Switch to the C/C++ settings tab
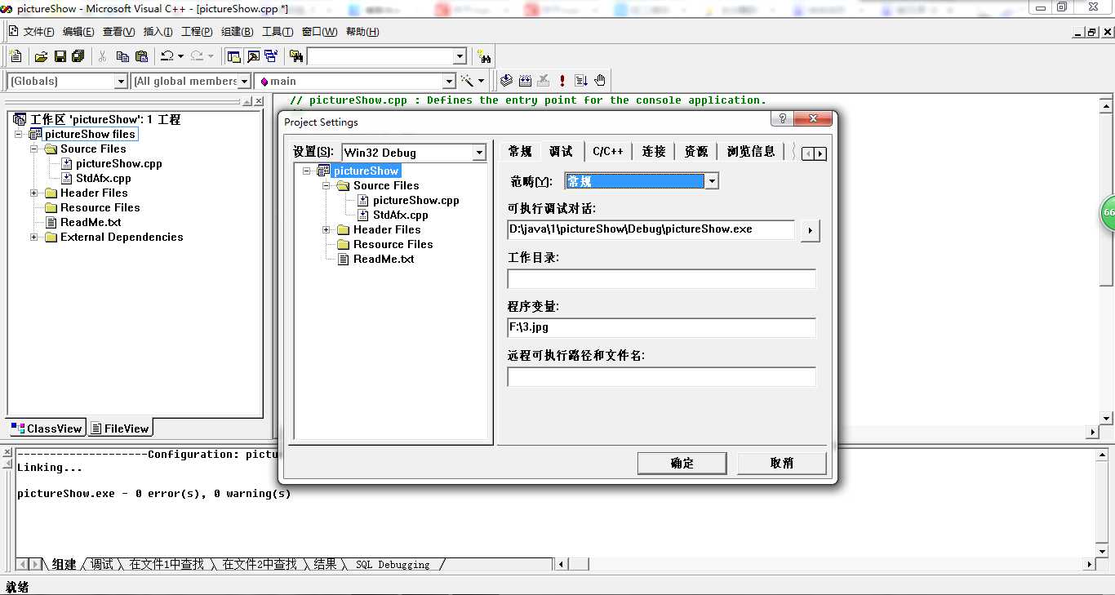Image resolution: width=1115 pixels, height=595 pixels. (x=608, y=152)
